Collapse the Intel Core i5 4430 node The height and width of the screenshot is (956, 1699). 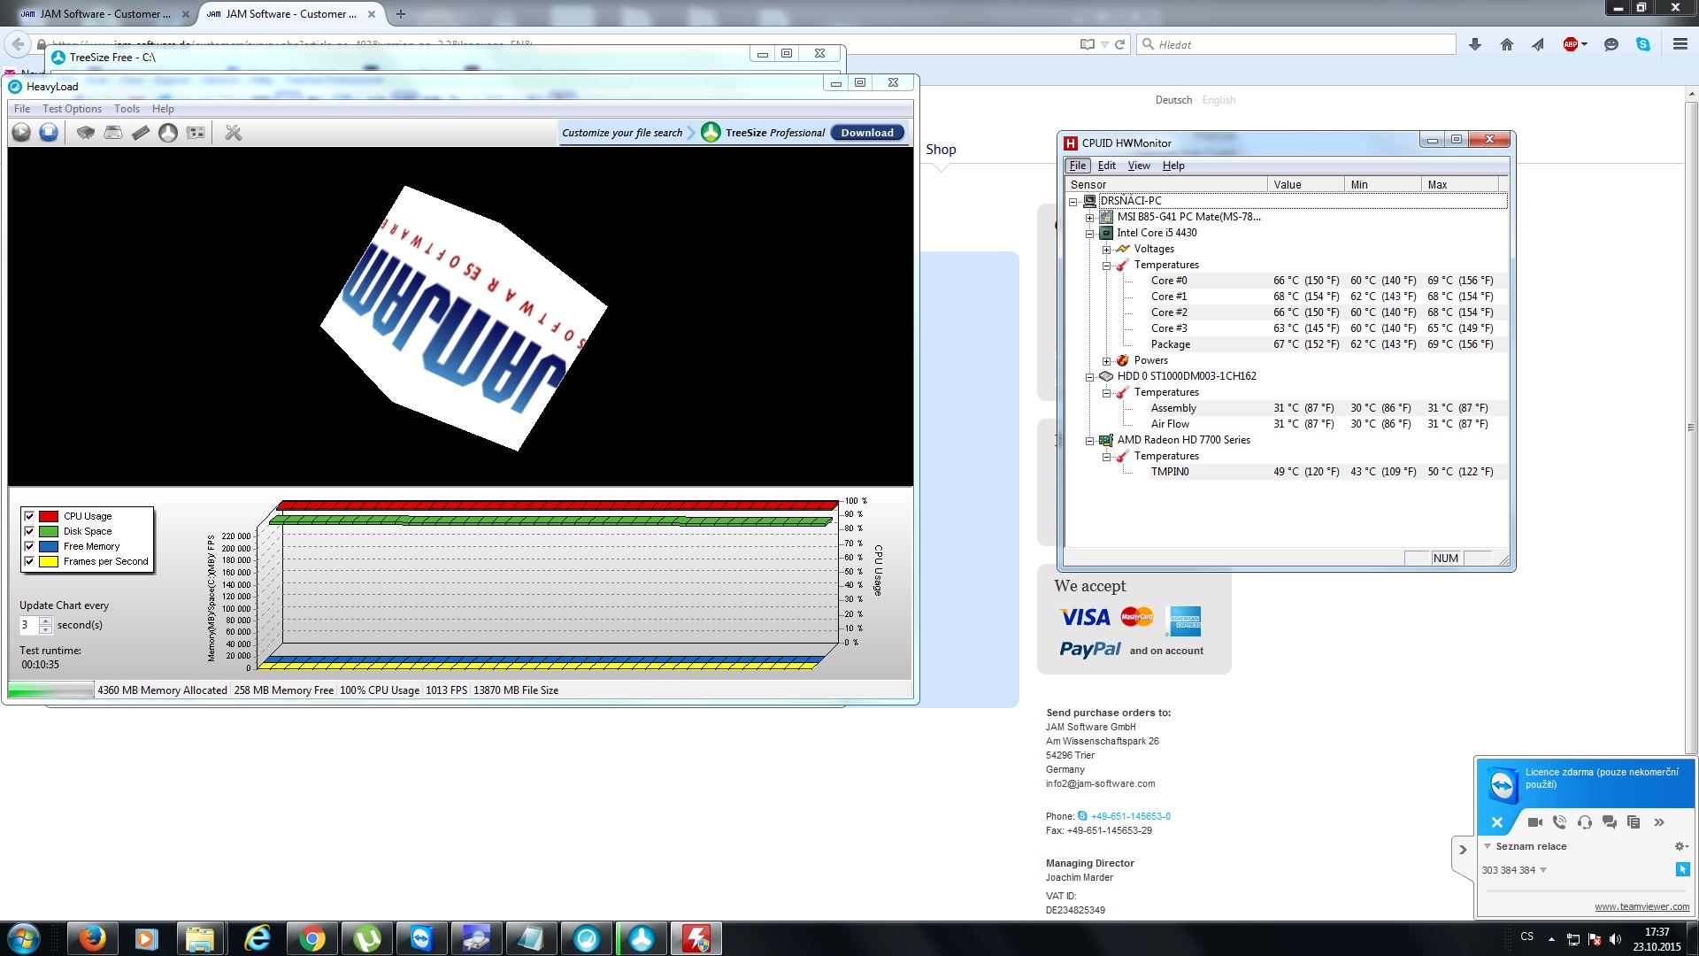pos(1090,234)
